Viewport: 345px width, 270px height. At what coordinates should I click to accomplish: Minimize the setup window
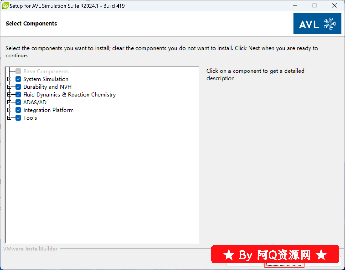[295, 5]
